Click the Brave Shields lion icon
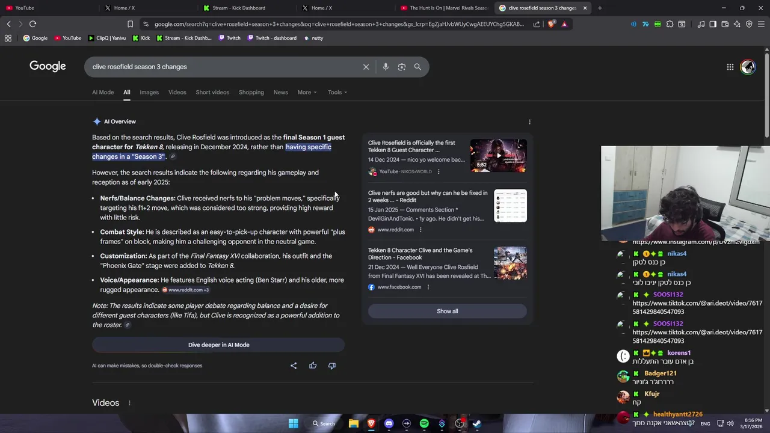This screenshot has height=433, width=770. (552, 24)
